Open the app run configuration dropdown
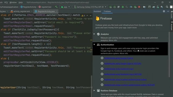173x97 pixels. tap(65, 7)
